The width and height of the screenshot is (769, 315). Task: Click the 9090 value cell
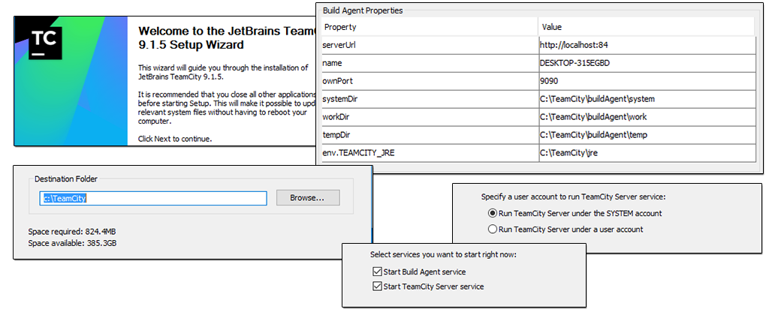tap(647, 81)
